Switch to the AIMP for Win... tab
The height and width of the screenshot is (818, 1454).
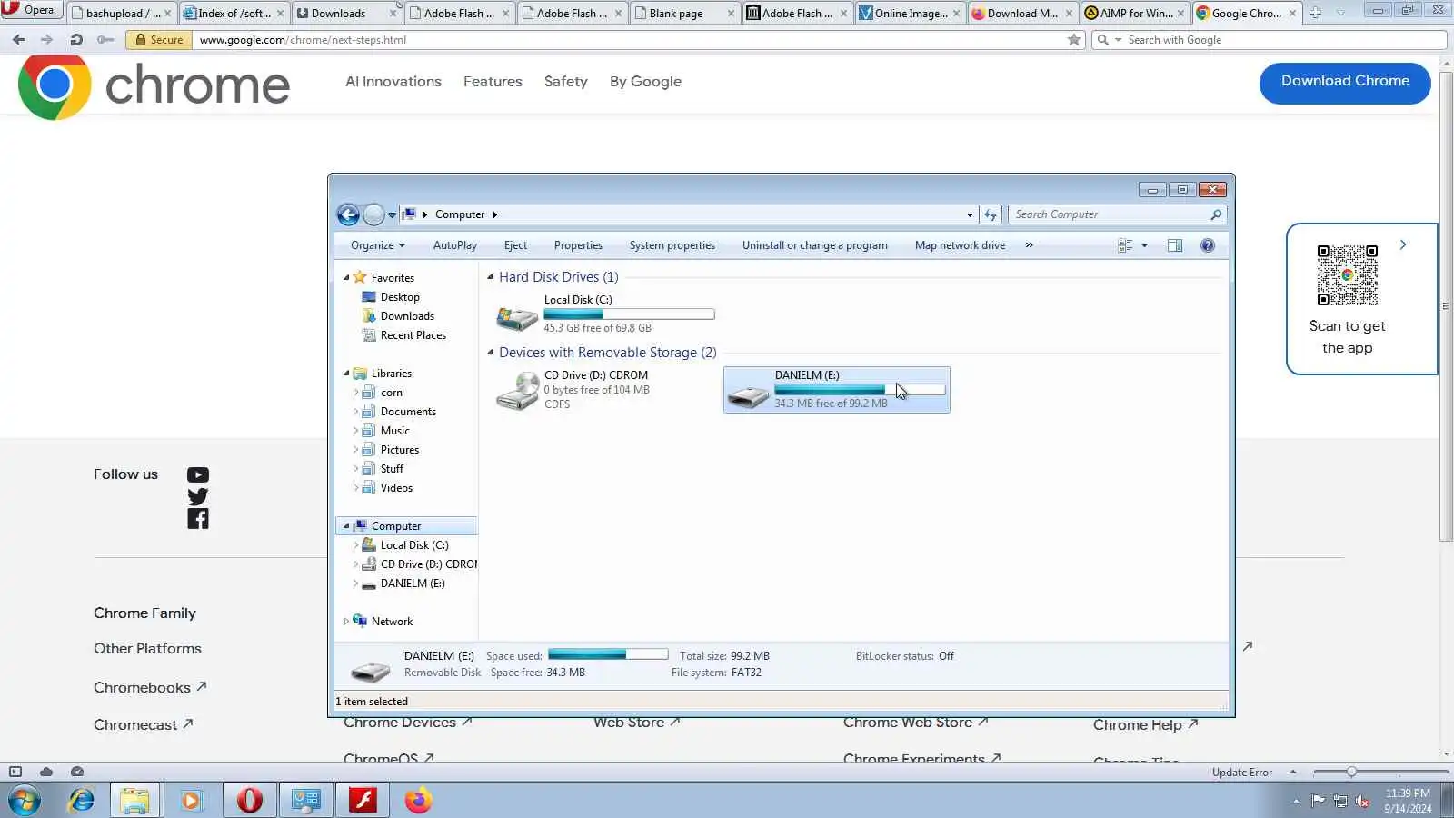[1136, 13]
